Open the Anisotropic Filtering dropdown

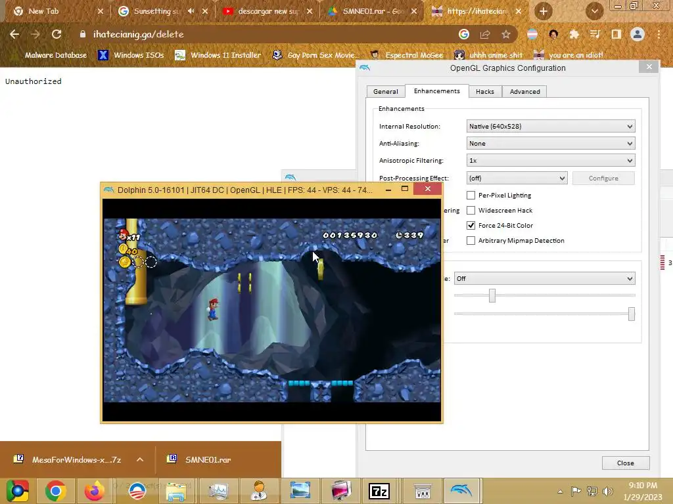(x=551, y=160)
